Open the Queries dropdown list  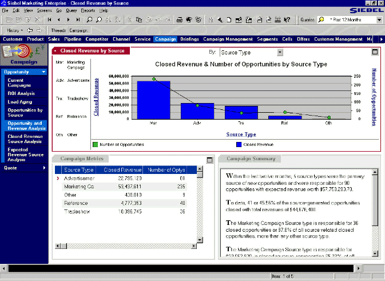click(379, 19)
